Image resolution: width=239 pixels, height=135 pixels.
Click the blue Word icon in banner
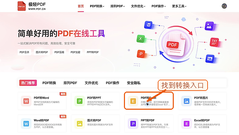tap(149, 25)
